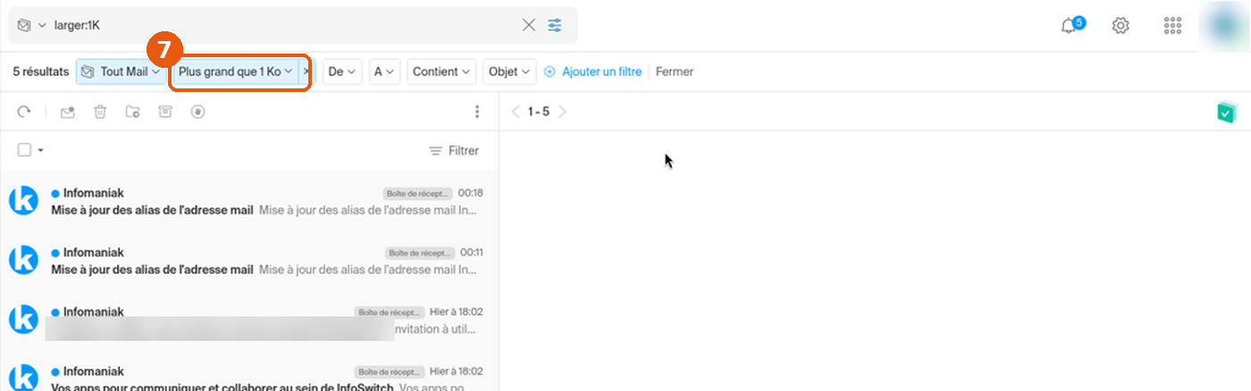Mark selected mail as unread icon
Image resolution: width=1251 pixels, height=391 pixels.
(x=67, y=112)
